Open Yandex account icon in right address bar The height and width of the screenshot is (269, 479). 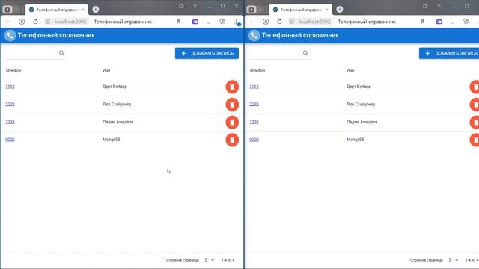pyautogui.click(x=266, y=22)
